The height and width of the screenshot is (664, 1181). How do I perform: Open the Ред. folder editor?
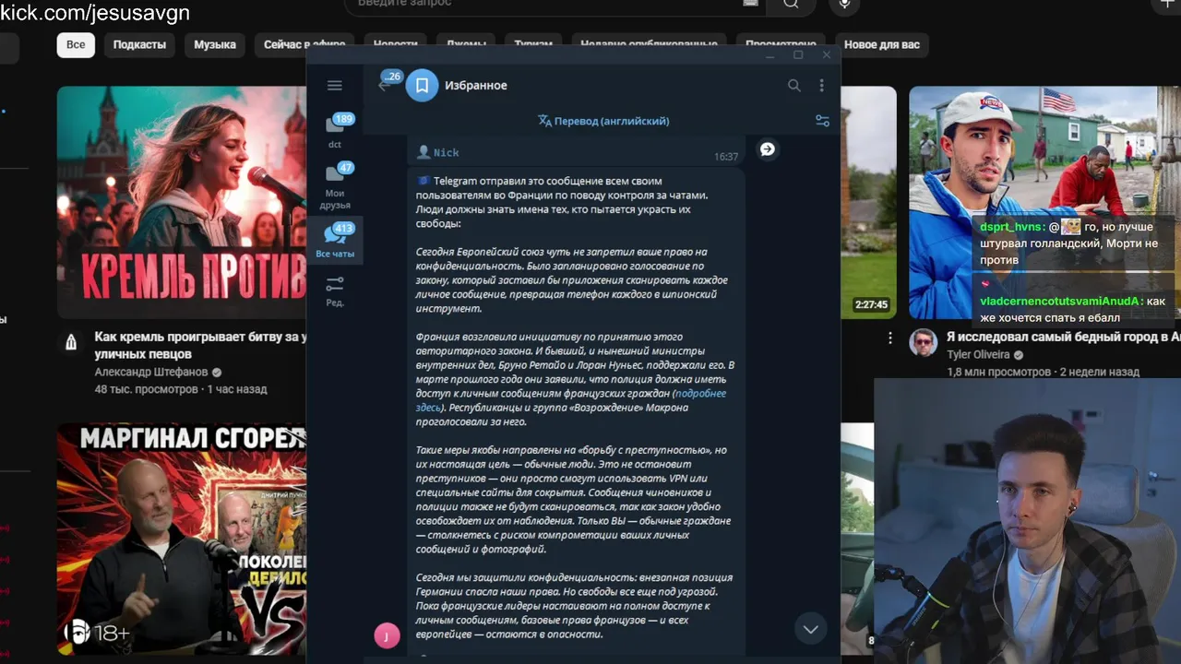[x=335, y=291]
